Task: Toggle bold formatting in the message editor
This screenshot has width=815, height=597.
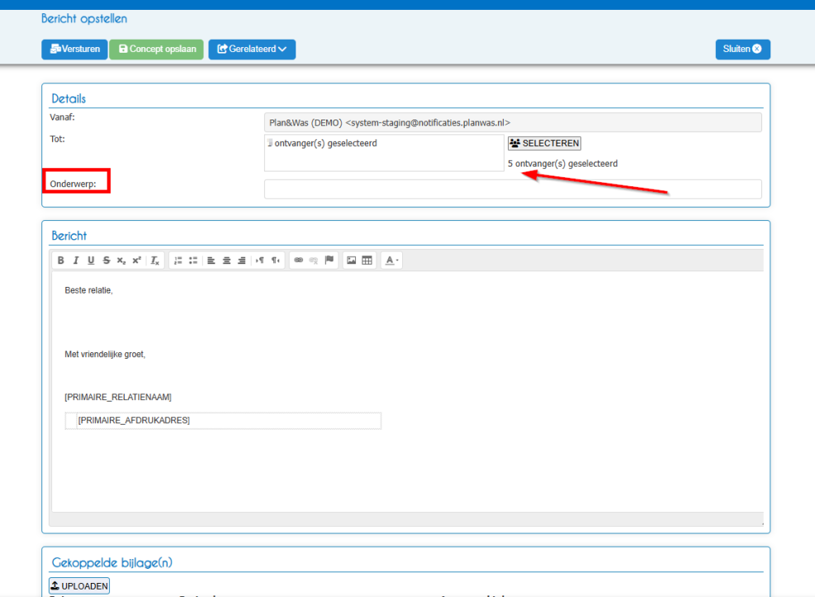Action: 61,261
